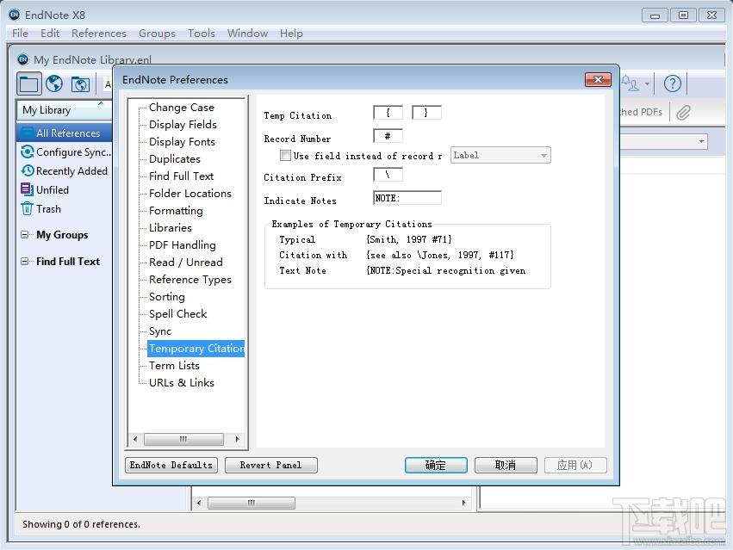Select Sync preference
This screenshot has width=733, height=550.
tap(160, 331)
